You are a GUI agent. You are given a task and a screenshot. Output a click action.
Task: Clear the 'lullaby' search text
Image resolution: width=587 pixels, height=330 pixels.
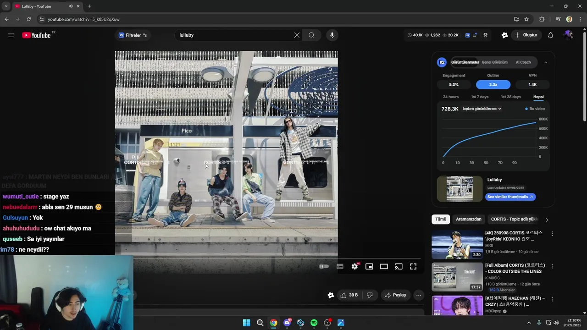click(297, 35)
